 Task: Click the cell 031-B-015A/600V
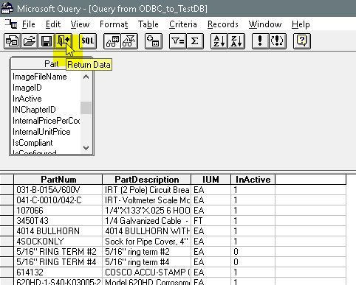pos(58,190)
